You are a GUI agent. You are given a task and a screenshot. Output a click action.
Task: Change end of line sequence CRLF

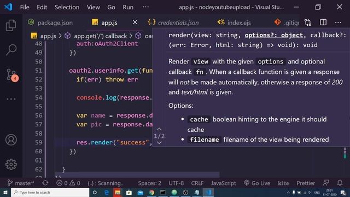pos(197,183)
